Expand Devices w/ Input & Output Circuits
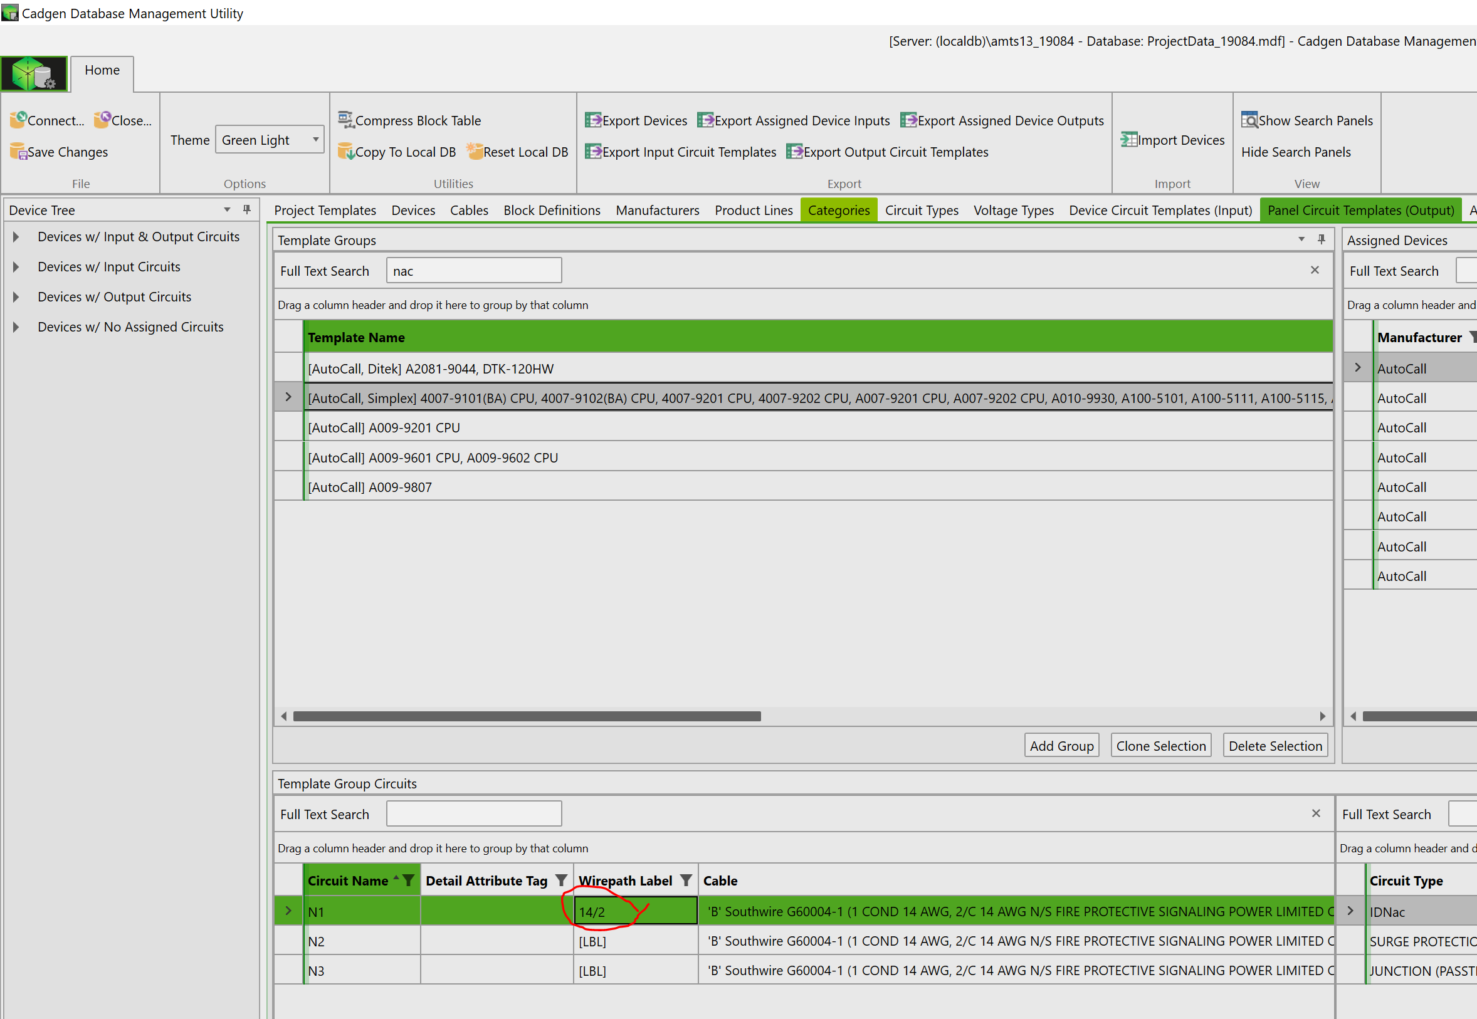 (x=16, y=237)
